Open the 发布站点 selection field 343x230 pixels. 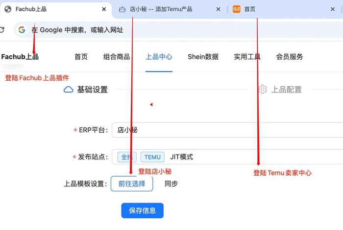coord(227,157)
